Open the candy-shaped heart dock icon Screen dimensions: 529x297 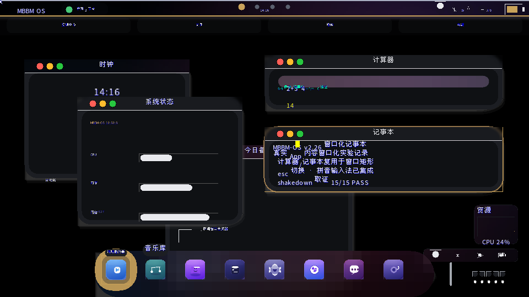[x=274, y=269]
